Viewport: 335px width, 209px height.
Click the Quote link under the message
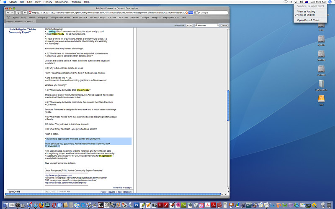pyautogui.click(x=112, y=192)
